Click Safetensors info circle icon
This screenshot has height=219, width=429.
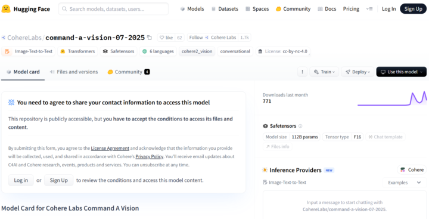coord(300,126)
